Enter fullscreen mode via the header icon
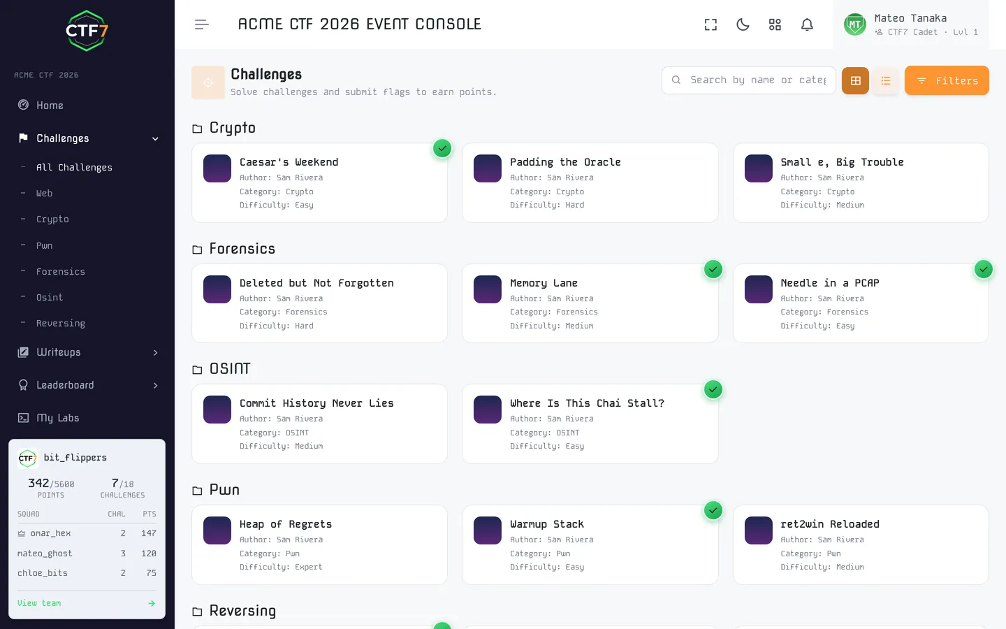The image size is (1006, 629). coord(710,24)
